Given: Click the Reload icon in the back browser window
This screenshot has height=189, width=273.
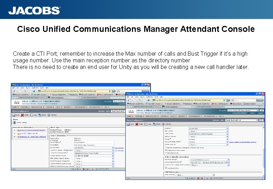Looking at the screenshot, I should [x=25, y=91].
